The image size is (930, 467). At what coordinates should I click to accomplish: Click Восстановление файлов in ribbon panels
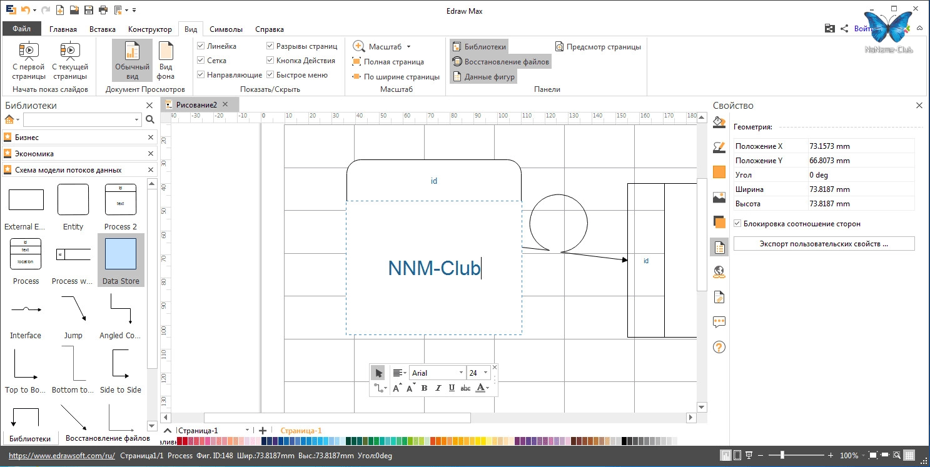(x=500, y=62)
